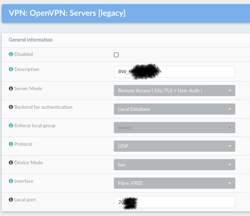Open the tun Device Mode dropdown

click(x=174, y=165)
